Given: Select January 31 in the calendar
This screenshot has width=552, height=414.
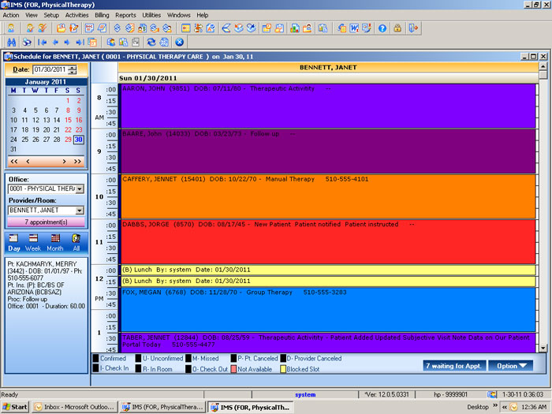Looking at the screenshot, I should pyautogui.click(x=13, y=149).
